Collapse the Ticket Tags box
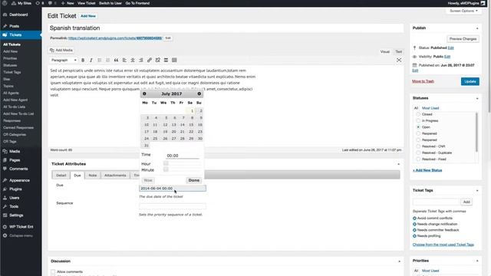 (477, 190)
